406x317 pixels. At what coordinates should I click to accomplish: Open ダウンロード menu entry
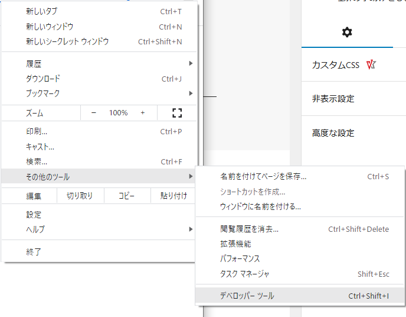43,79
